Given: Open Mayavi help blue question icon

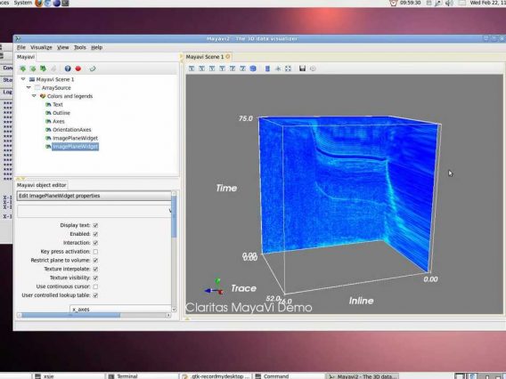Looking at the screenshot, I should click(68, 69).
